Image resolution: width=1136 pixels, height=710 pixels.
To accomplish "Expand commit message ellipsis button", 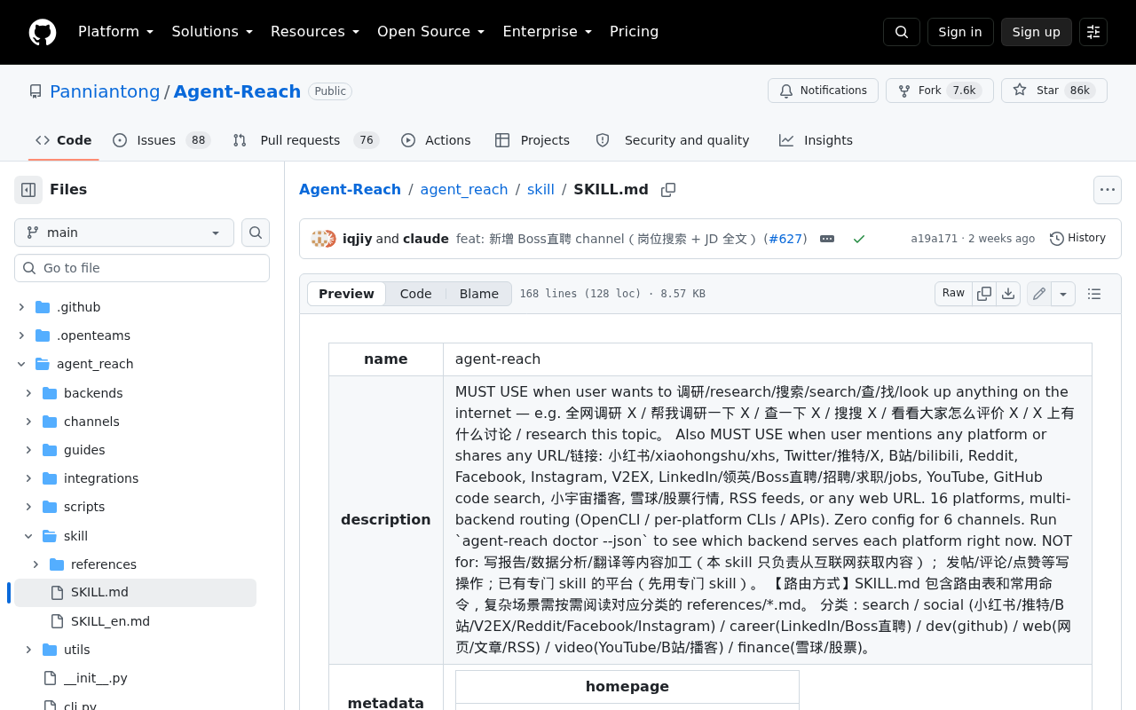I will [x=827, y=239].
